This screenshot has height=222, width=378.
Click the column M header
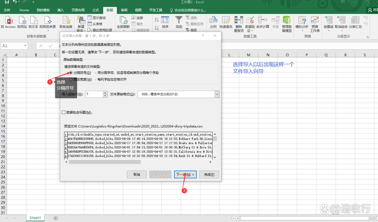pyautogui.click(x=248, y=55)
